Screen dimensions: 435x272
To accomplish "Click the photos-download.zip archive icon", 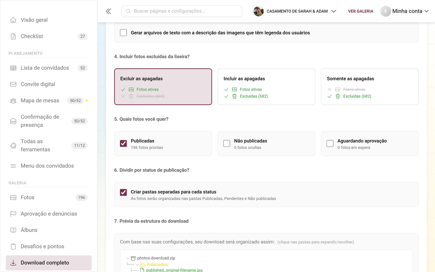I will point(133,258).
